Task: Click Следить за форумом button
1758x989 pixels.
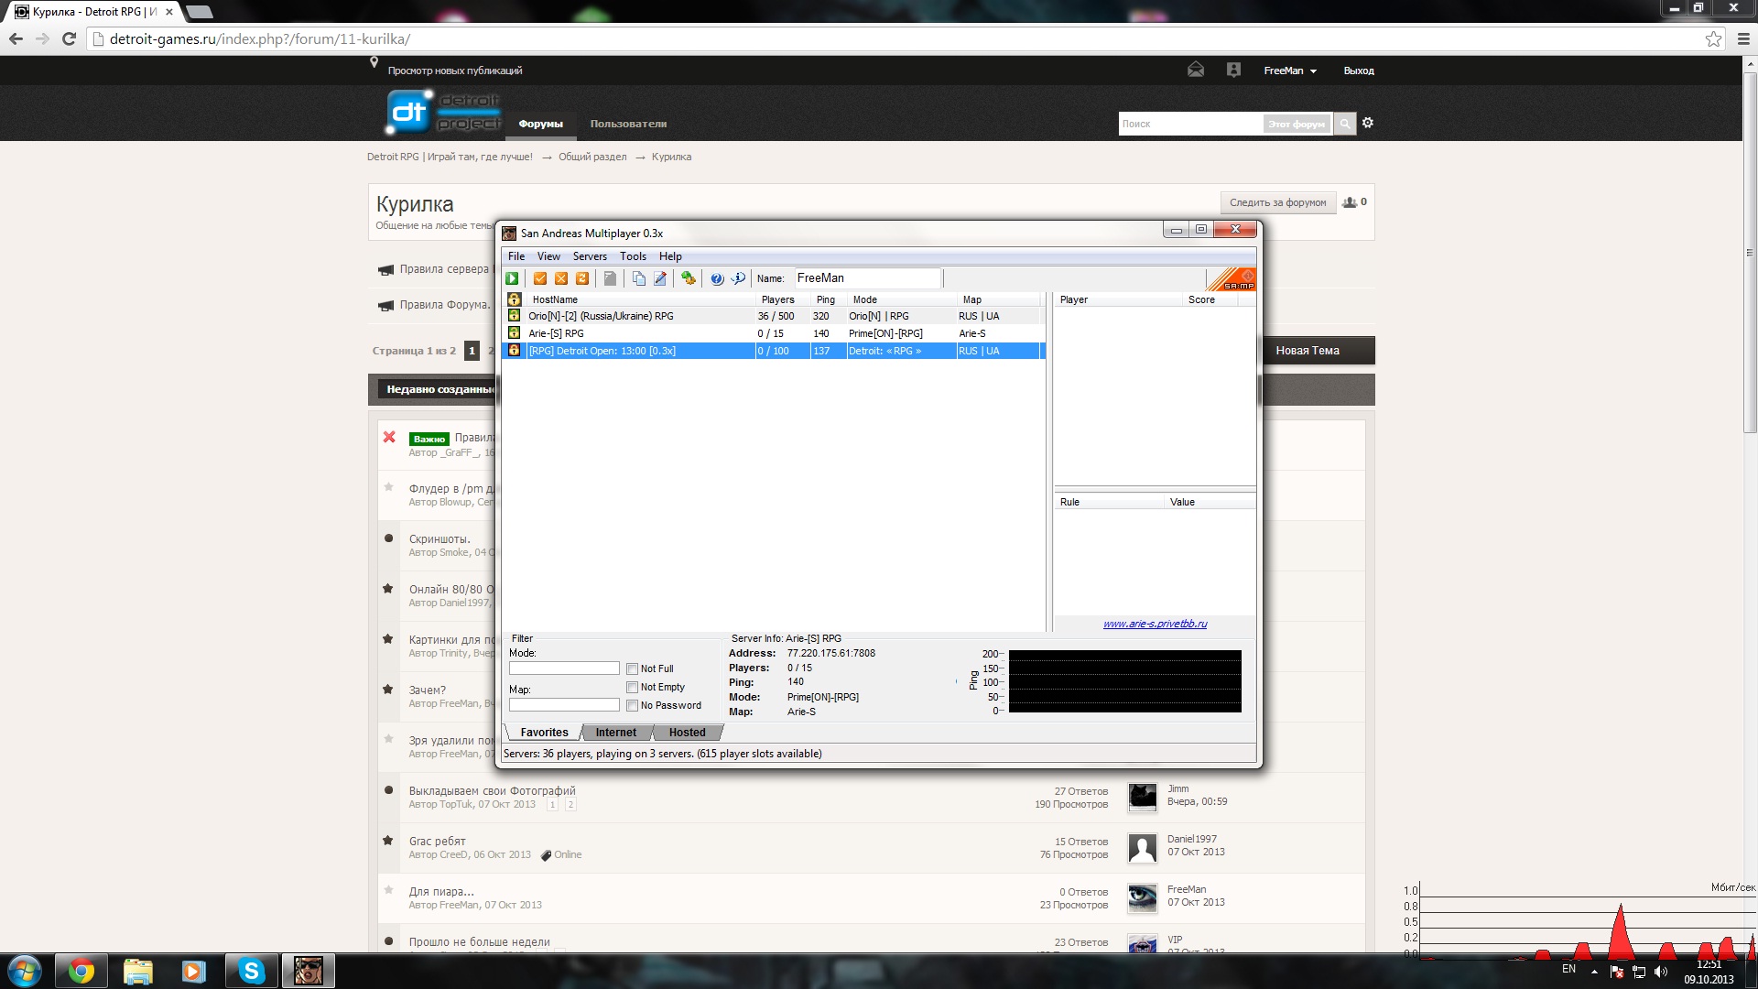Action: point(1277,202)
